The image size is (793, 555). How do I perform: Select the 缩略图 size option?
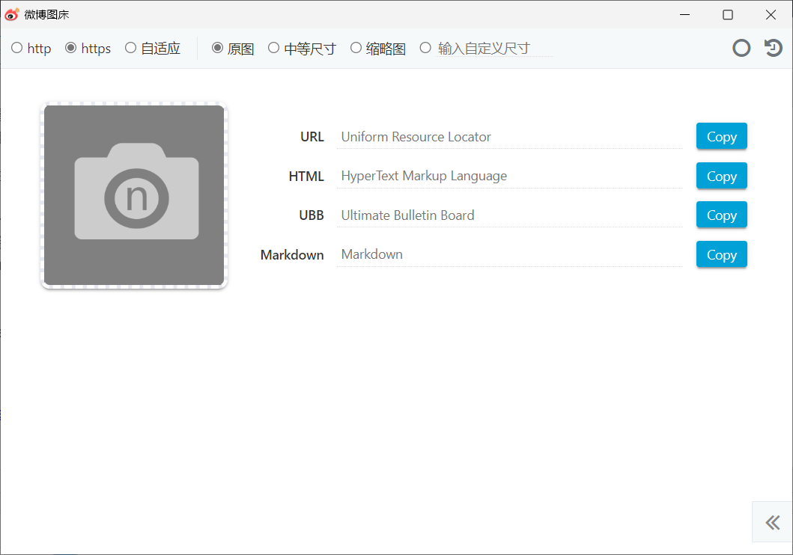[356, 48]
